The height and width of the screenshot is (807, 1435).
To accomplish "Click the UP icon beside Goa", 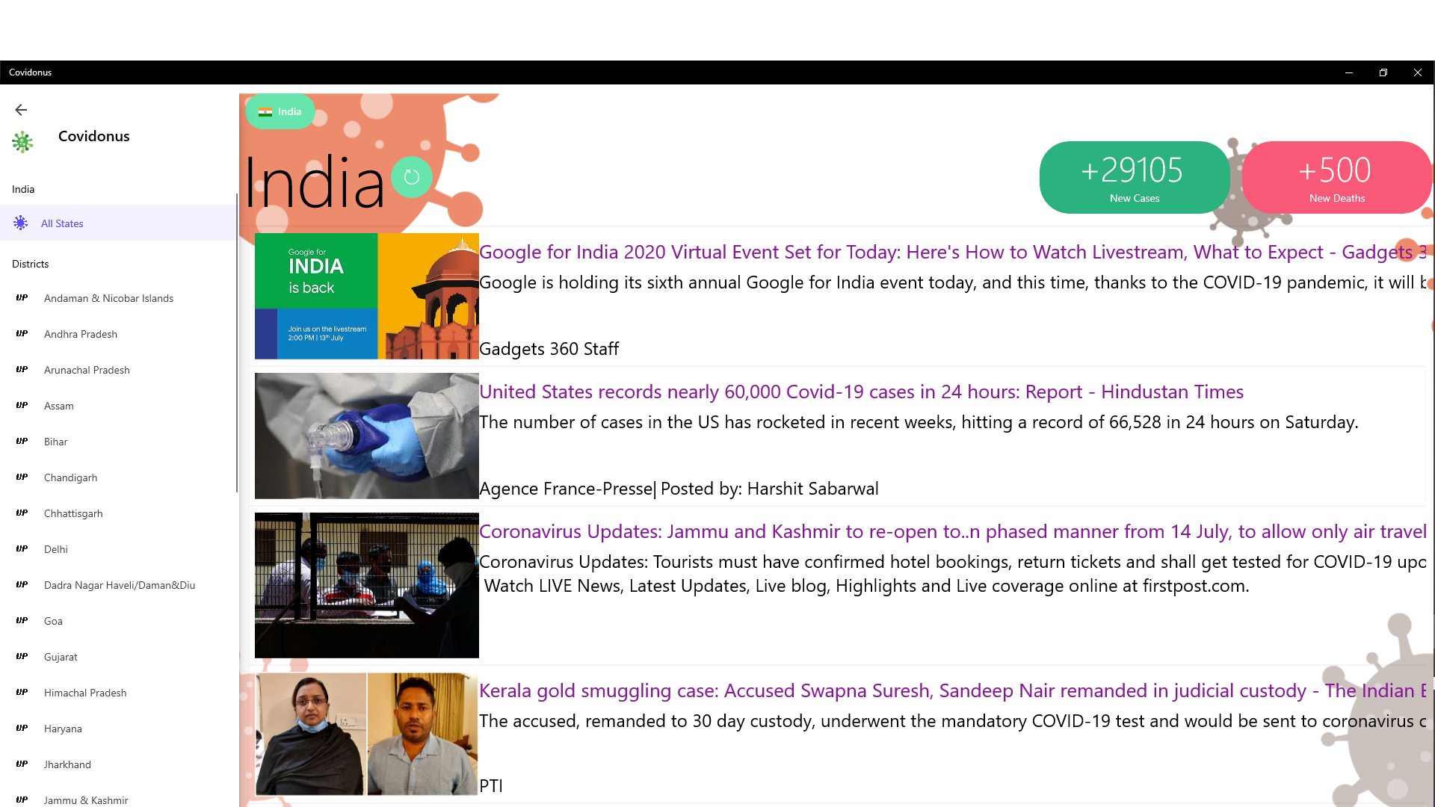I will [22, 621].
